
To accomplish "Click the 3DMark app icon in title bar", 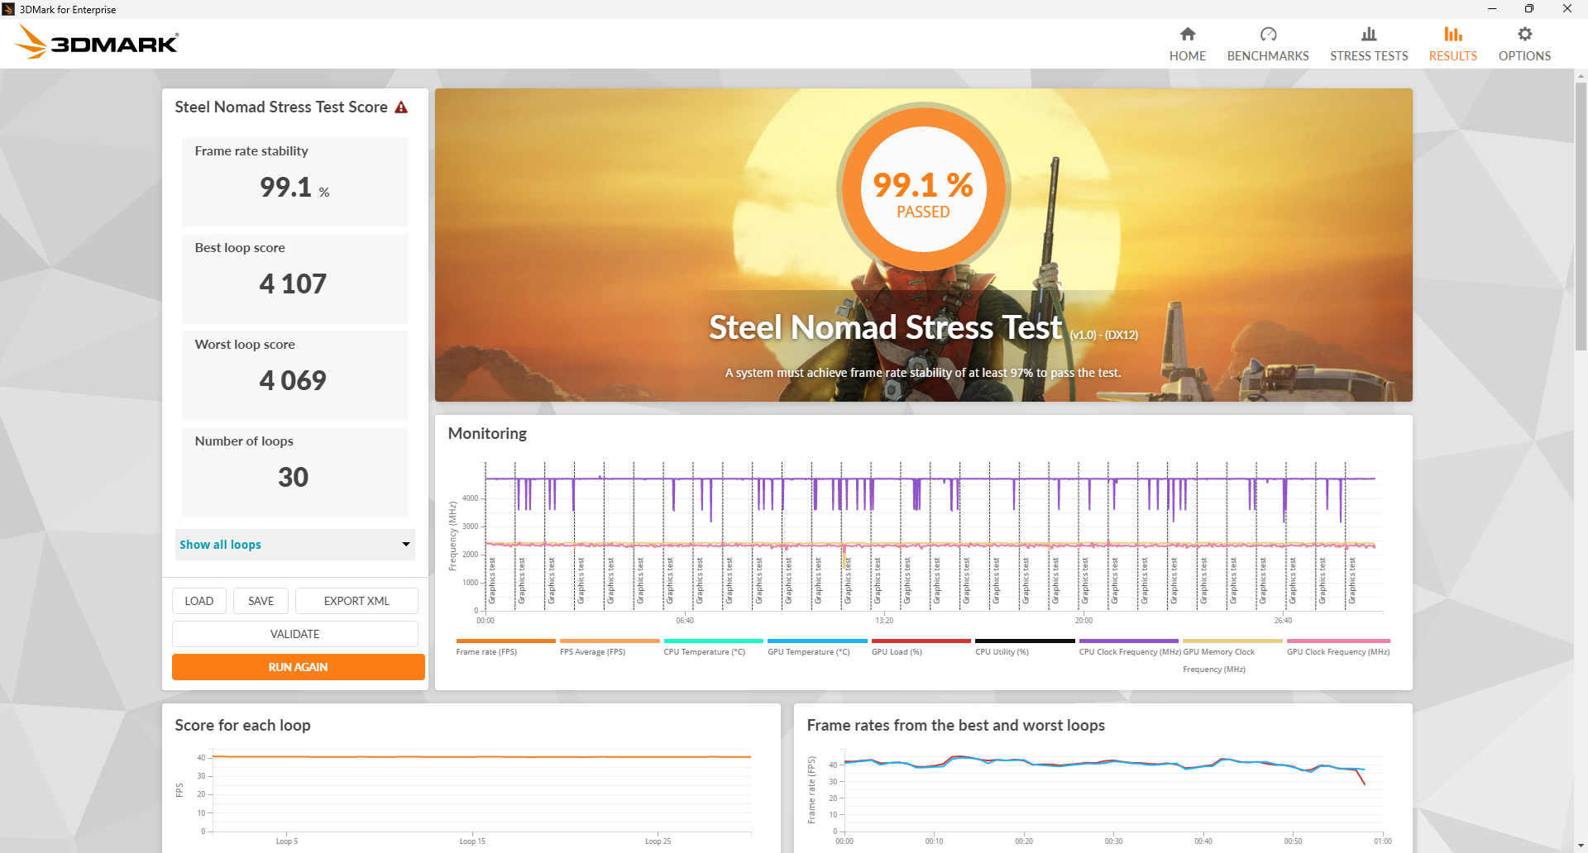I will pos(8,9).
